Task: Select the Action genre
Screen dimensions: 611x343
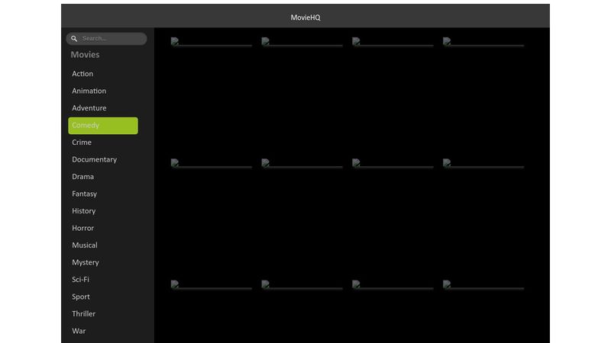Action: click(x=82, y=74)
